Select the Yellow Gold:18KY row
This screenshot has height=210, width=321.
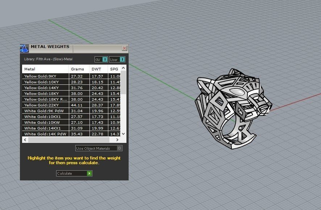pyautogui.click(x=71, y=93)
